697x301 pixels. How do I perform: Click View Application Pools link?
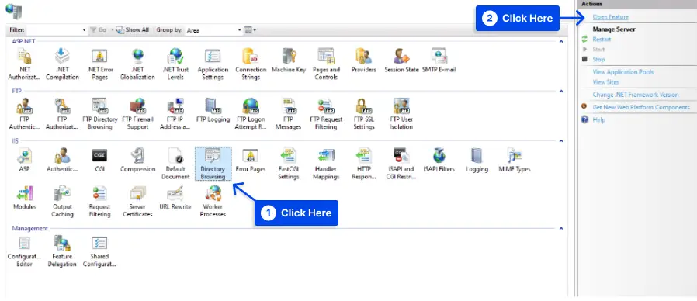[622, 72]
